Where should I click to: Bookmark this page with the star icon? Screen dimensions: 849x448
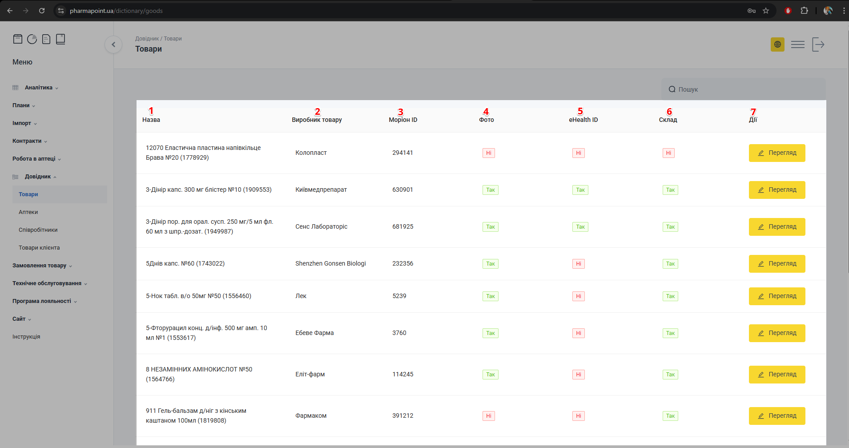[x=766, y=11]
